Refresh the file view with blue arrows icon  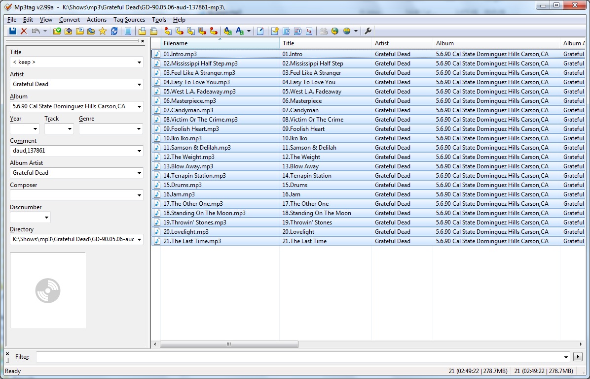click(x=114, y=31)
